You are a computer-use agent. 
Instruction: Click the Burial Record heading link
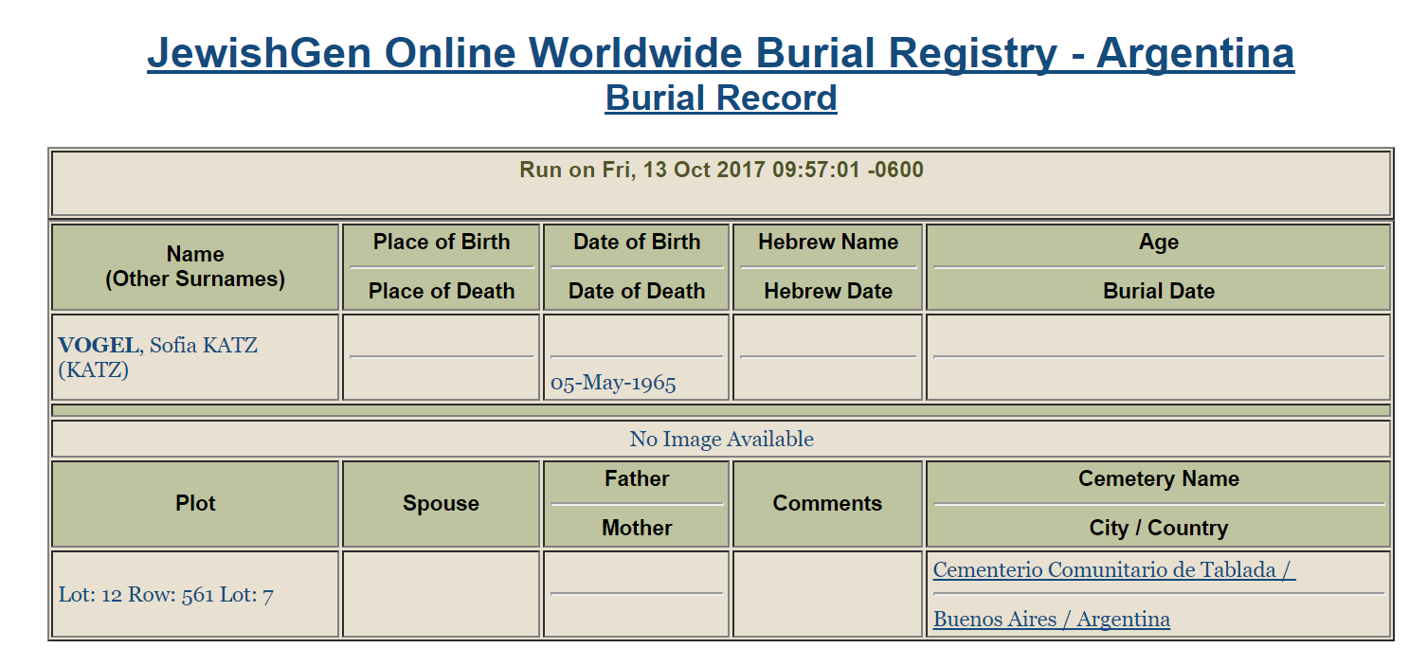pos(720,99)
